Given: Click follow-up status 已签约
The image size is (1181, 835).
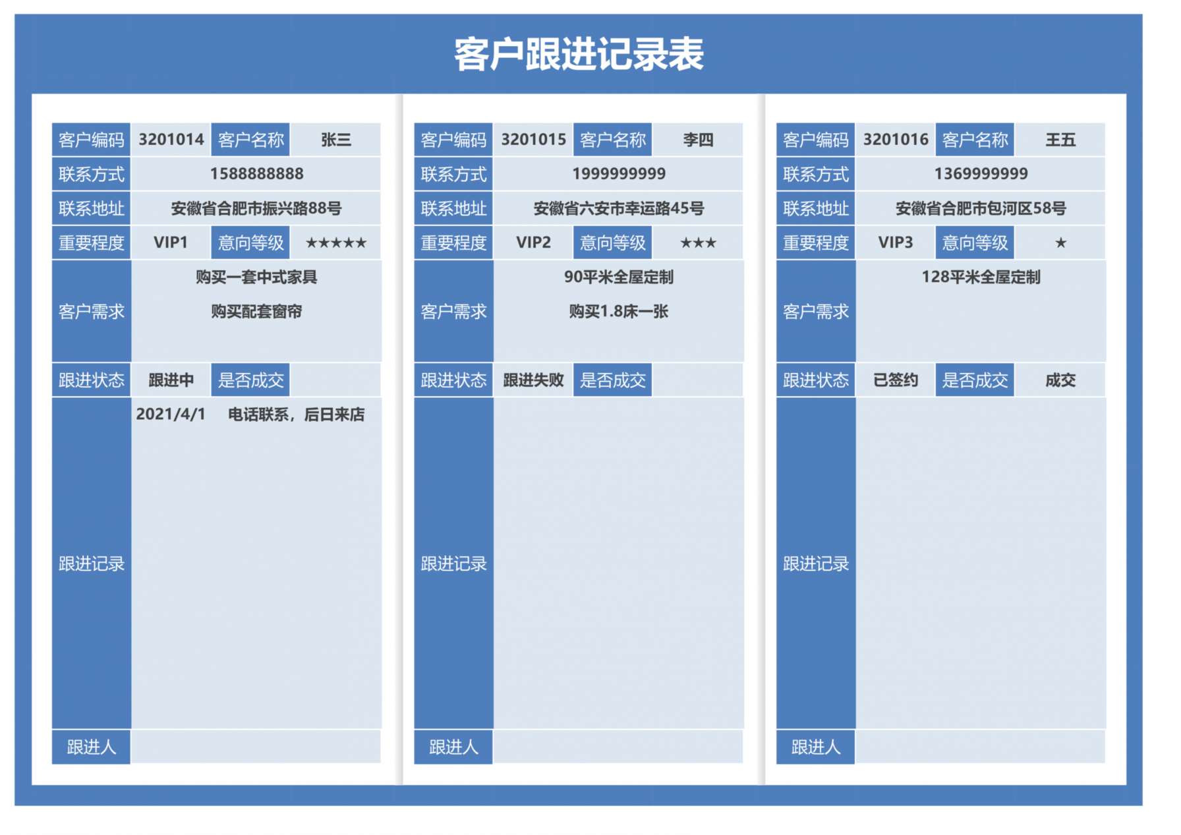Looking at the screenshot, I should (896, 380).
